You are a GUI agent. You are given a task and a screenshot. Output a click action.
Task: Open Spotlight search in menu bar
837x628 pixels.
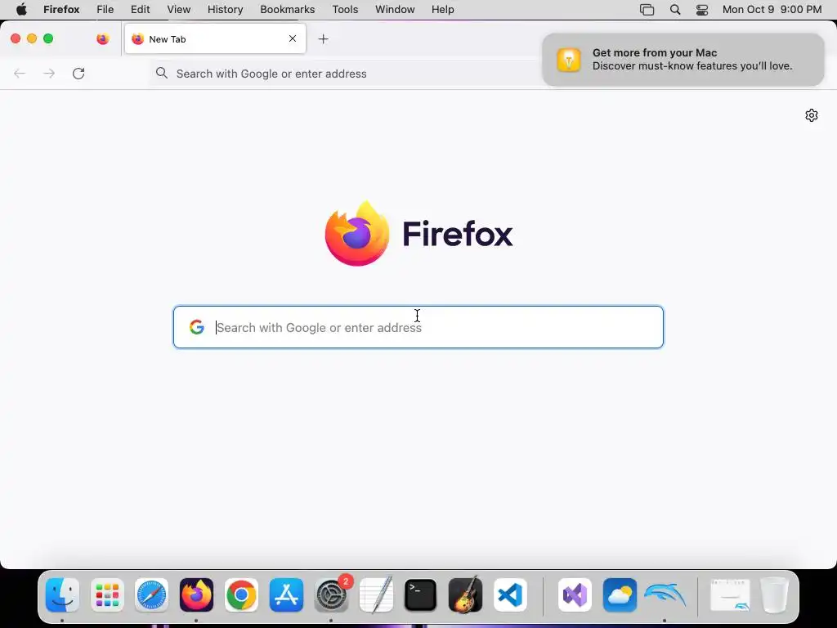coord(675,10)
